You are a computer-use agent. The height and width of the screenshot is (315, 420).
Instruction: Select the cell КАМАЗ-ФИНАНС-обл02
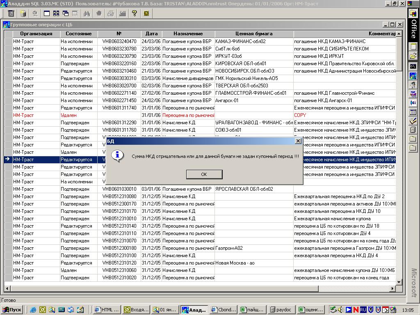click(254, 41)
